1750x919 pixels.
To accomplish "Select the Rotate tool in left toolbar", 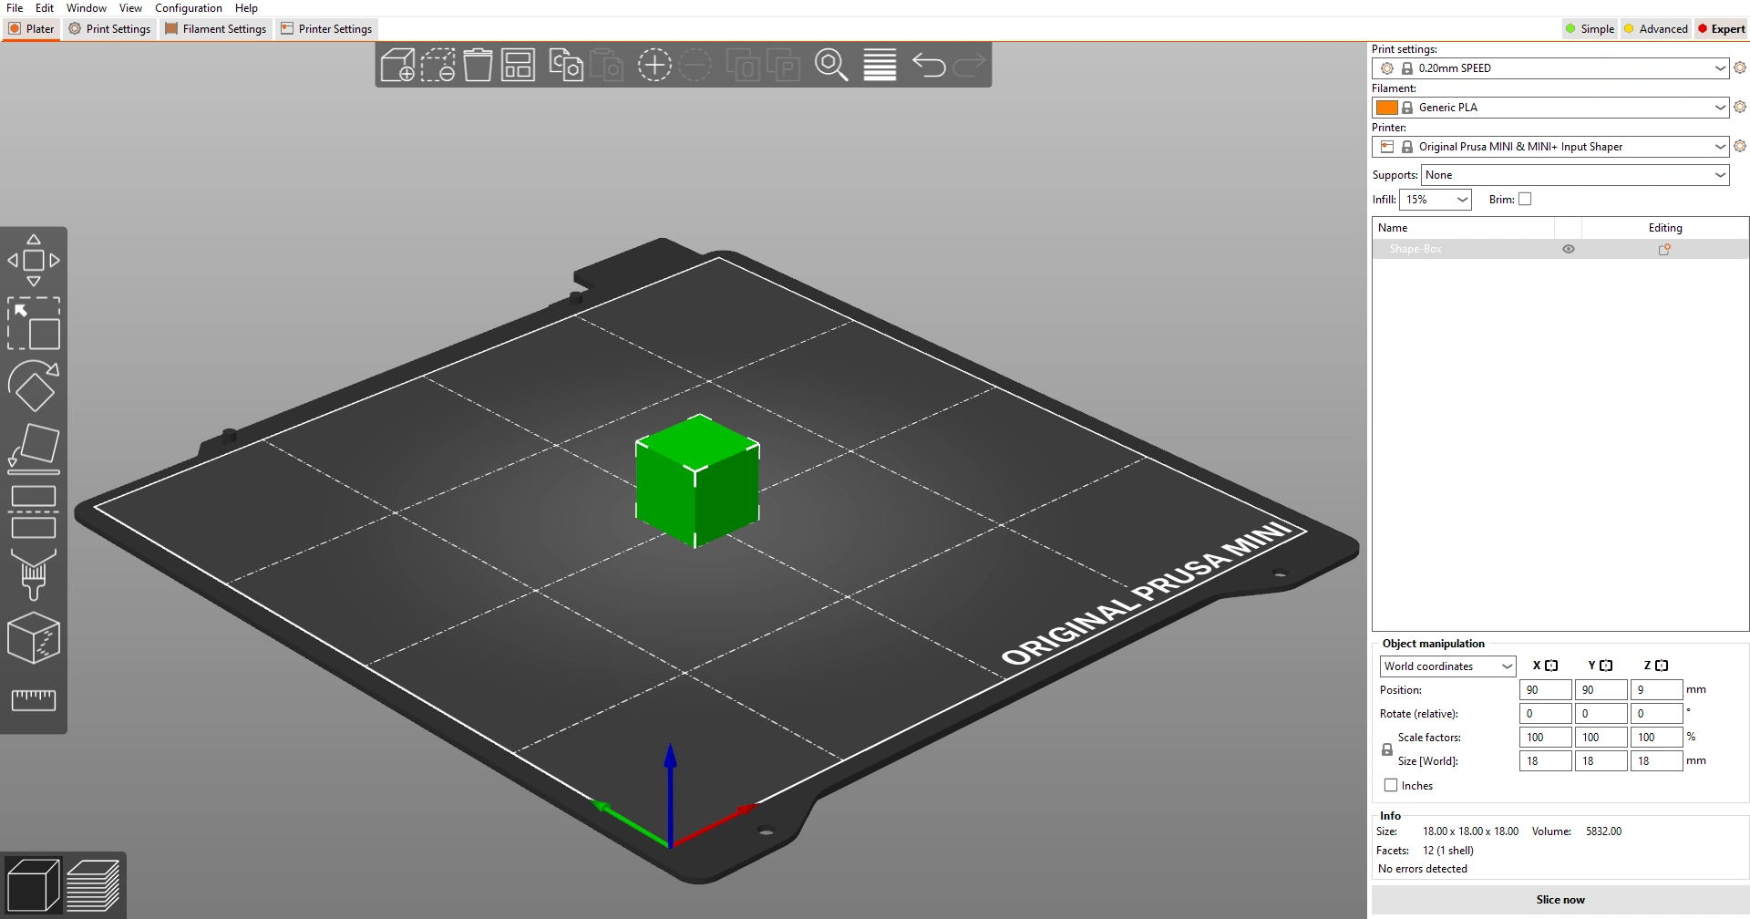I will 34,386.
